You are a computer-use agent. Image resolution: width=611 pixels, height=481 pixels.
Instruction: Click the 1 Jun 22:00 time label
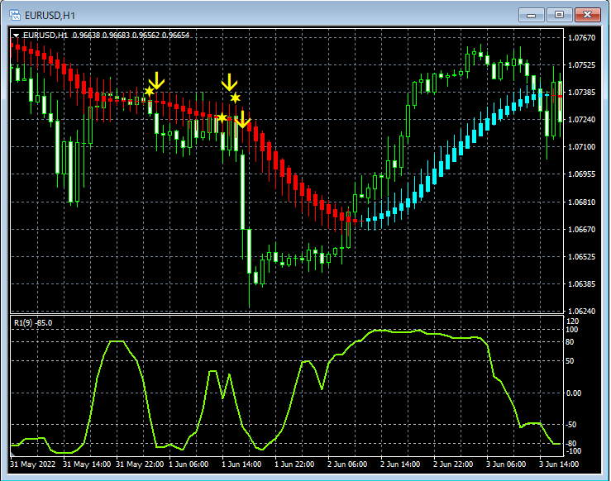294,464
